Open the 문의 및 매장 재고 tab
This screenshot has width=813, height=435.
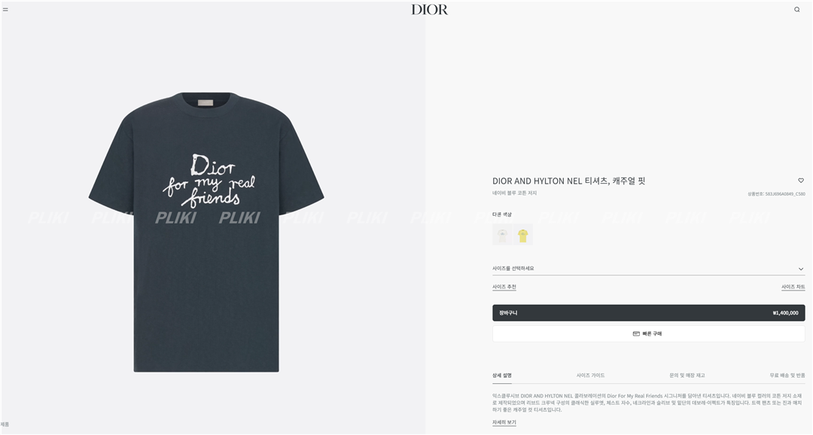(687, 376)
